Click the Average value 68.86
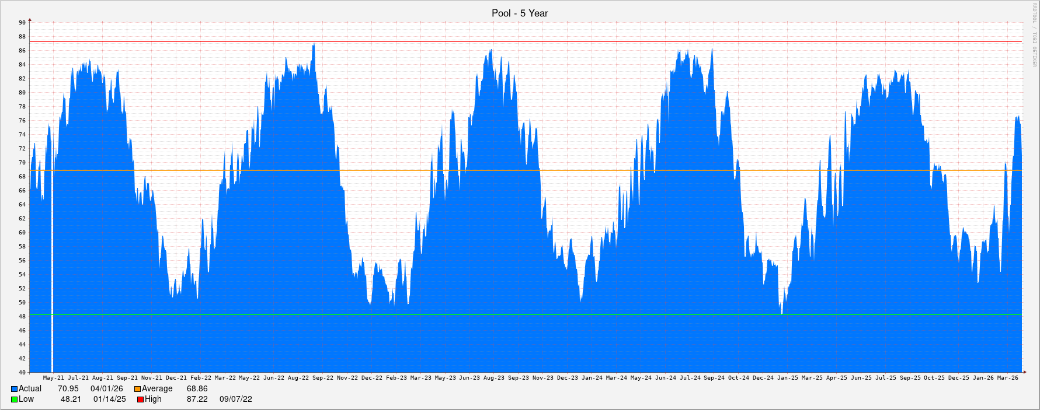Viewport: 1040px width, 410px height. [x=197, y=389]
